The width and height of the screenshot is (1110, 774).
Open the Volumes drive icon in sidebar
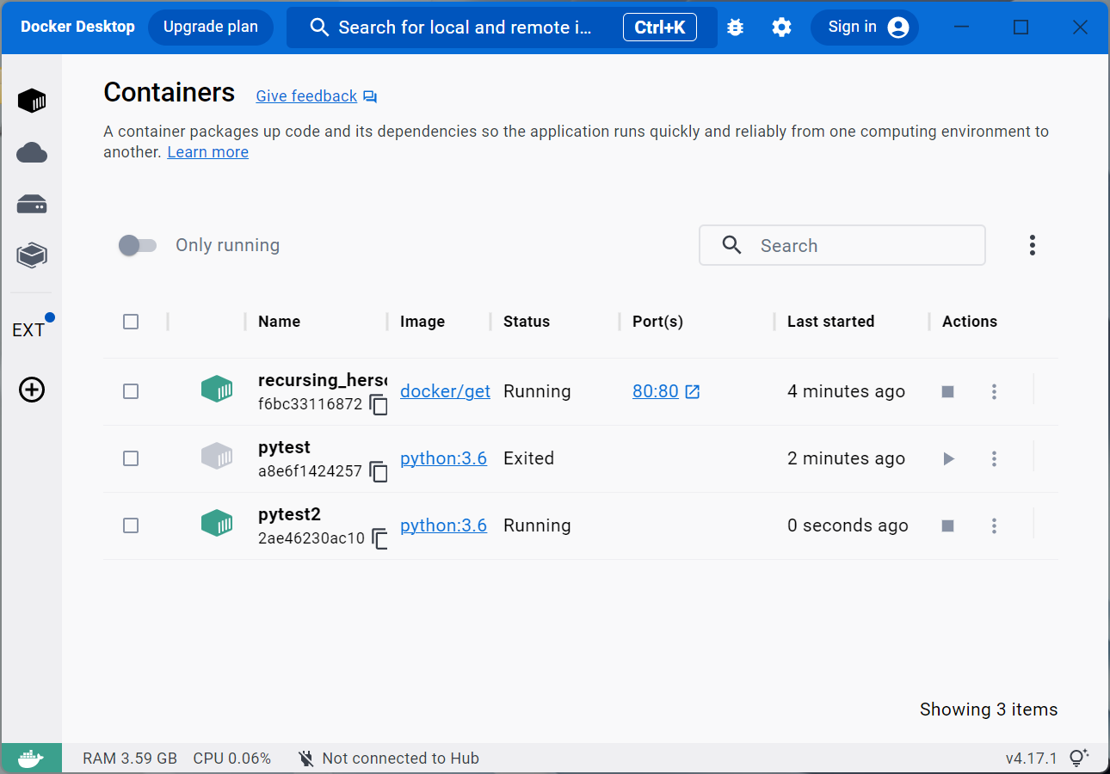(x=32, y=205)
